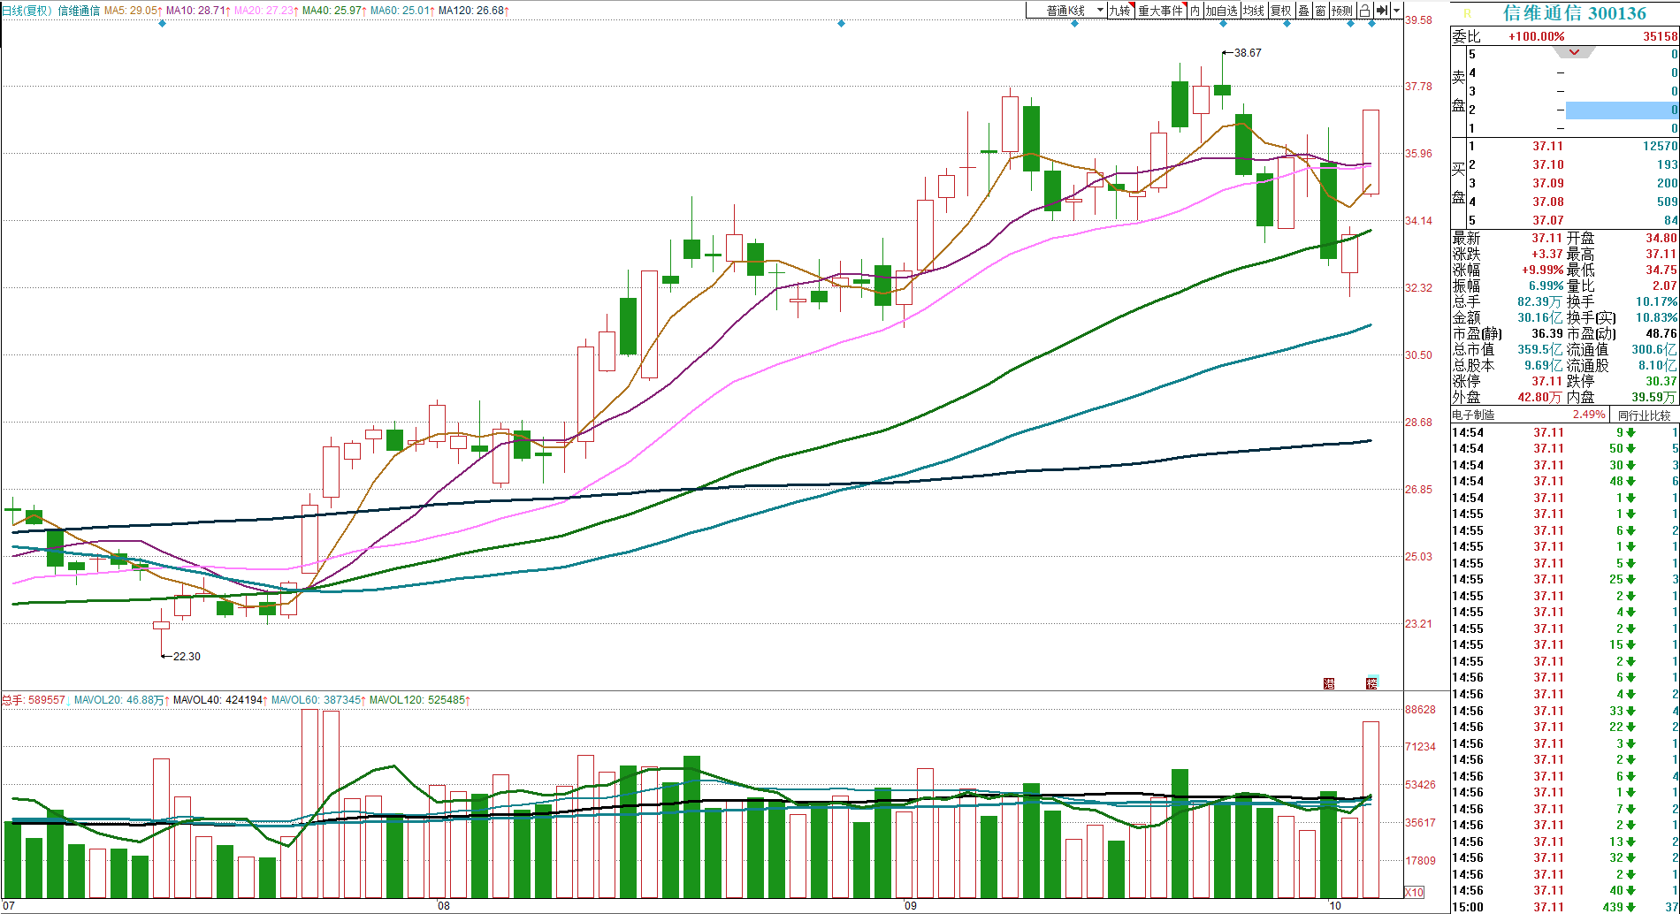Expand the toolbar's rightmost dropdown arrow
Screen dimensions: 1680x914
[1396, 11]
